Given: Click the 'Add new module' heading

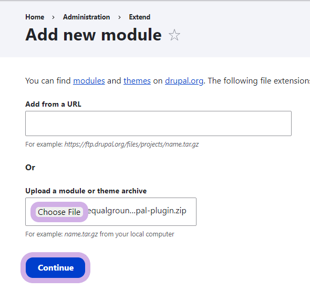Looking at the screenshot, I should (x=94, y=35).
